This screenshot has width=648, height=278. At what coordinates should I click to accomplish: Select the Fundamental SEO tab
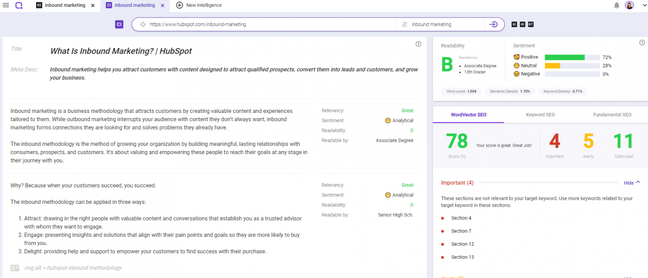(612, 114)
